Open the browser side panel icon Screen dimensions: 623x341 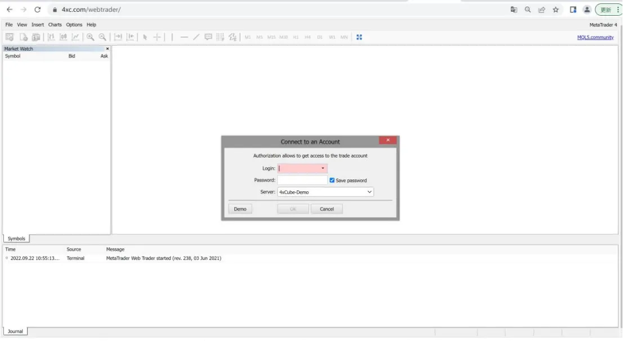[x=573, y=10]
